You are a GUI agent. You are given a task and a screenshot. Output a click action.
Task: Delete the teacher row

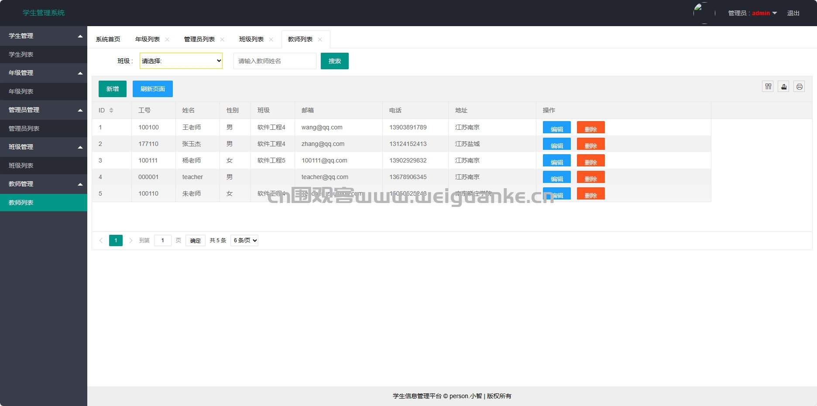click(591, 177)
